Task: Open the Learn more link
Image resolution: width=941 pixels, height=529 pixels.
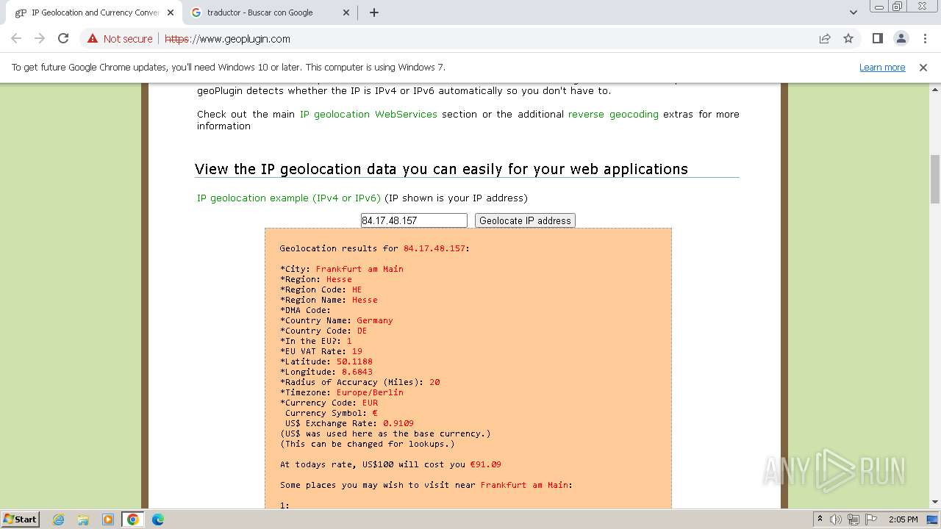Action: (882, 68)
